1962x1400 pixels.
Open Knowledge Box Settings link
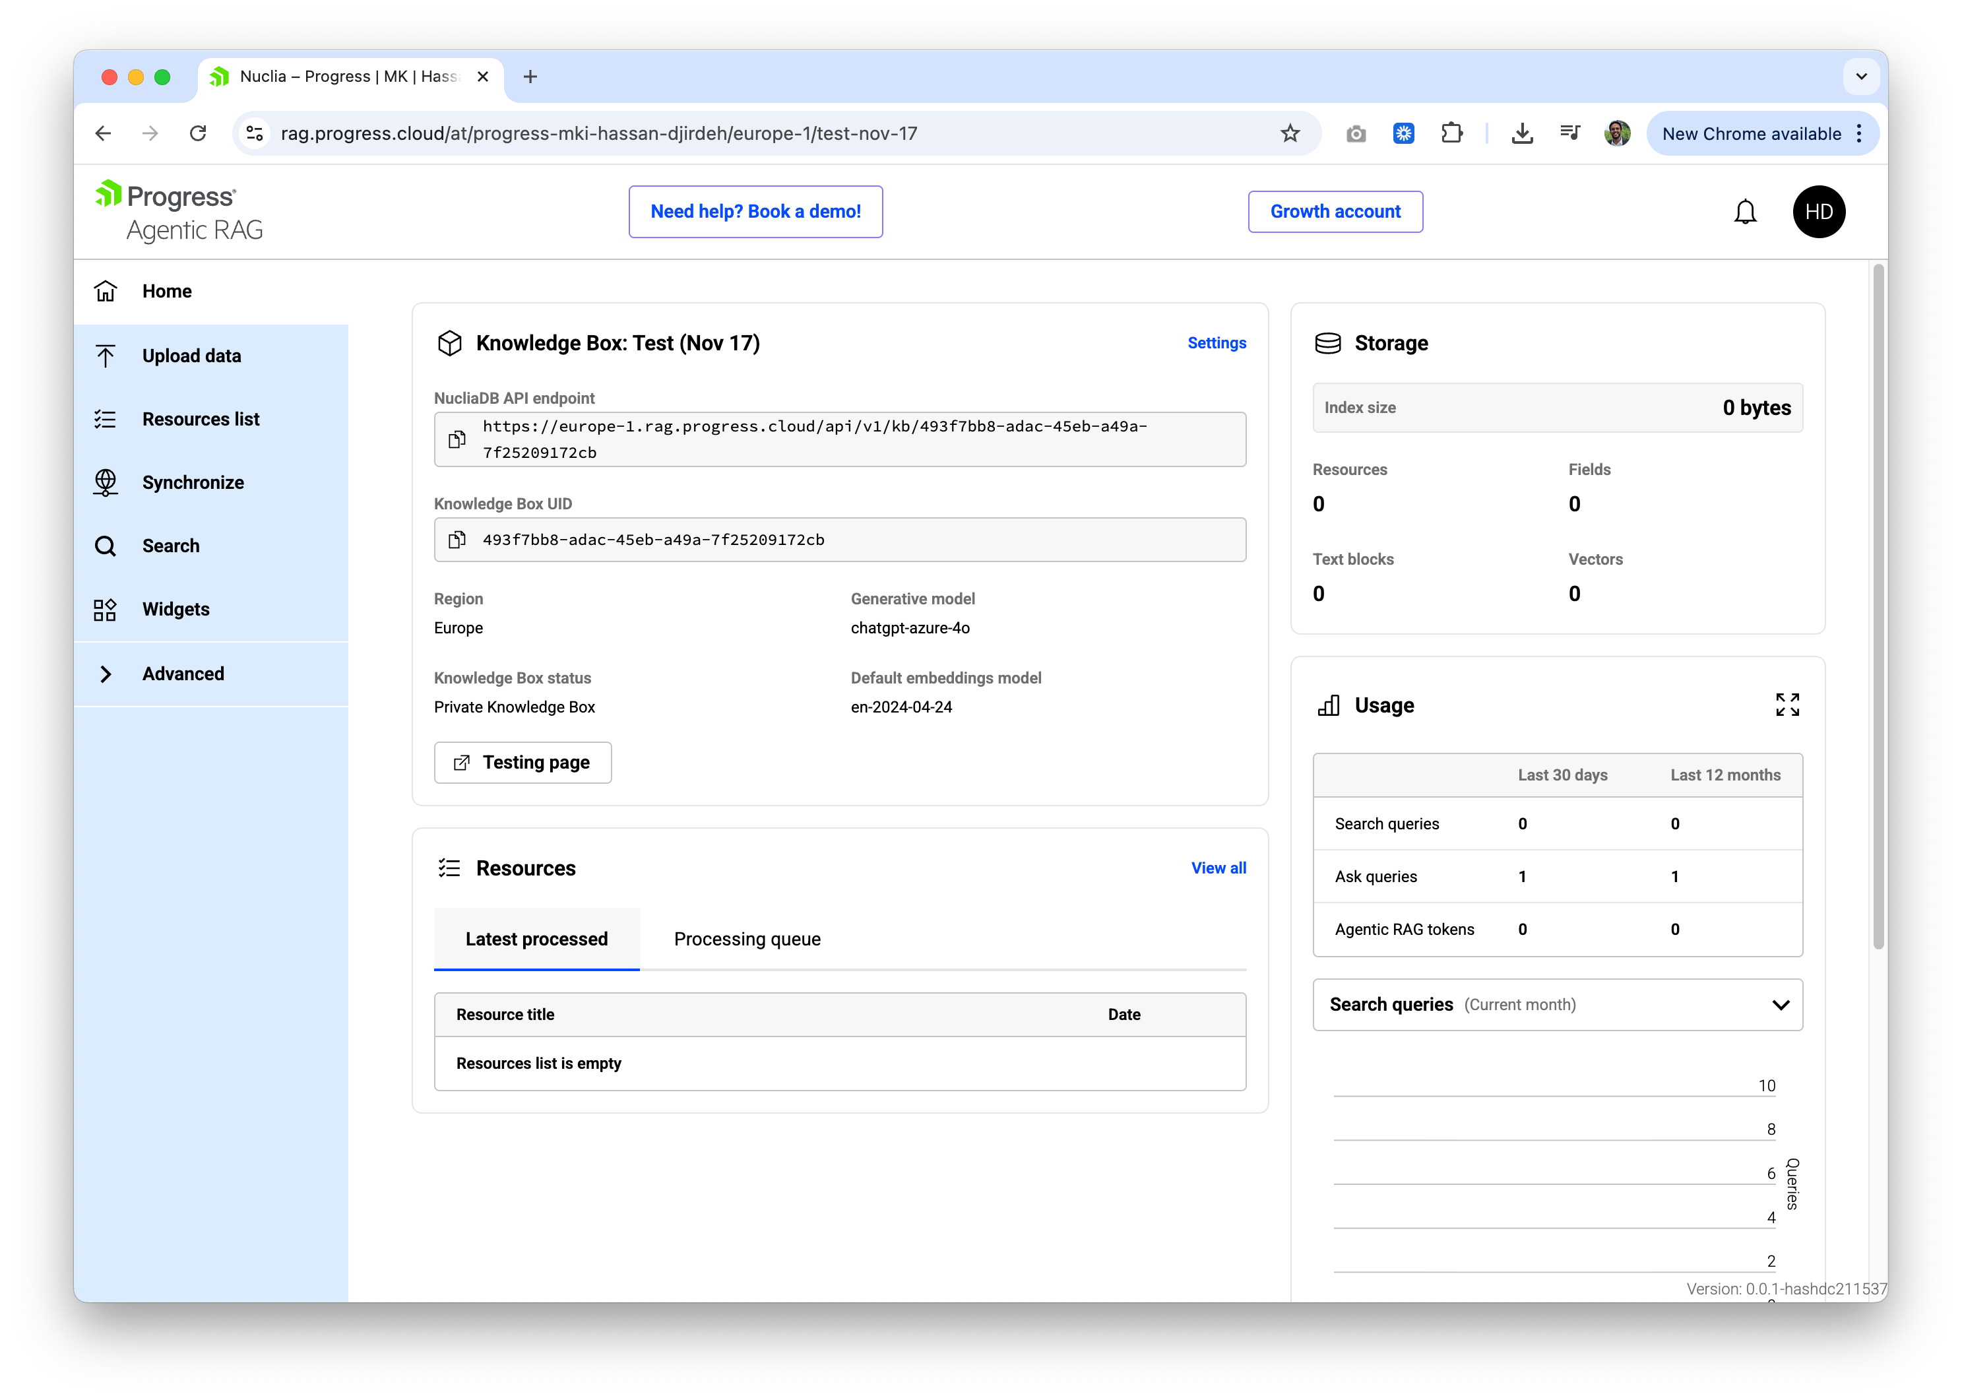coord(1217,343)
